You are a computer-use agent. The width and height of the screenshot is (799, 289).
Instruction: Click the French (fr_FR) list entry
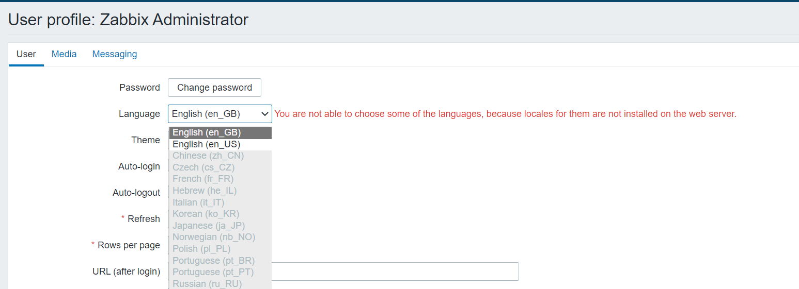pyautogui.click(x=221, y=179)
